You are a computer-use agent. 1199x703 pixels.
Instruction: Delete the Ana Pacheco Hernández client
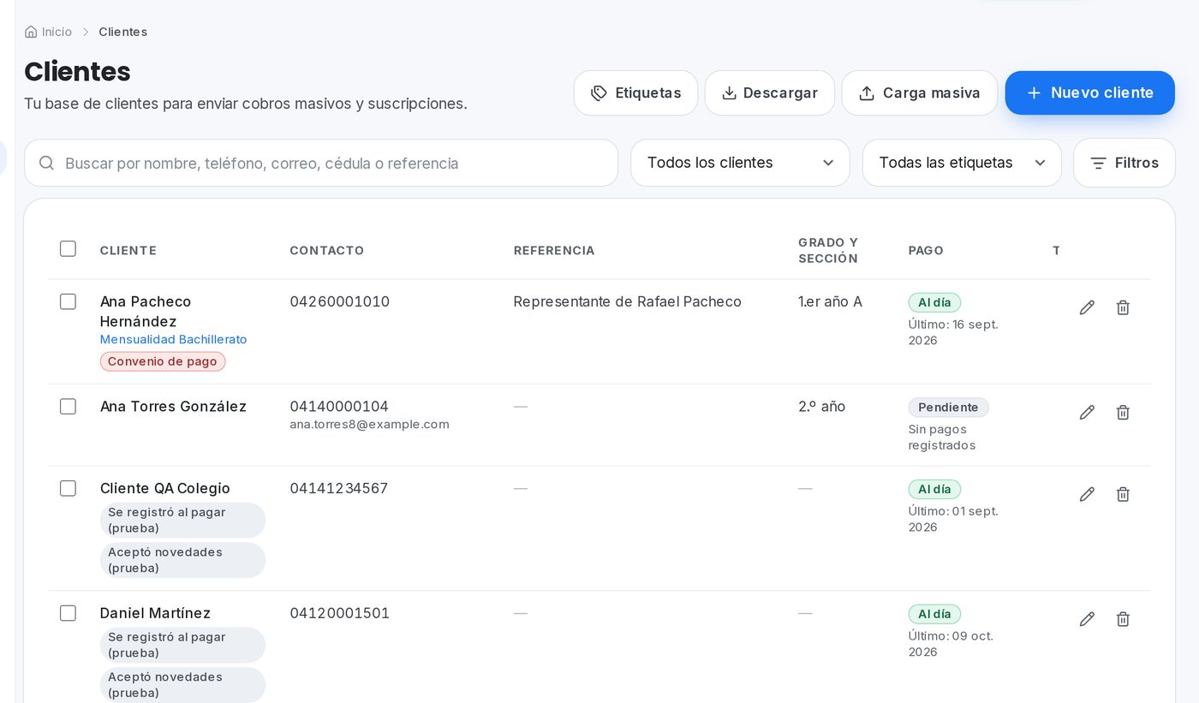click(1123, 307)
